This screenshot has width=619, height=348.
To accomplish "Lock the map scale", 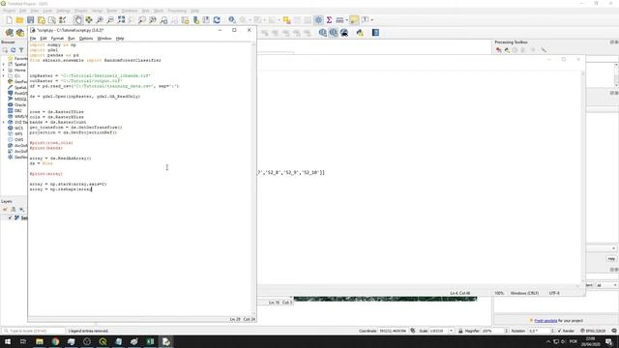I will 460,331.
